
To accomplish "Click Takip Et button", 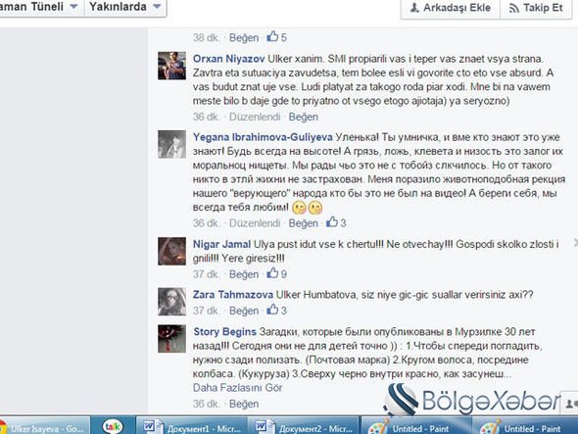I will click(x=536, y=8).
